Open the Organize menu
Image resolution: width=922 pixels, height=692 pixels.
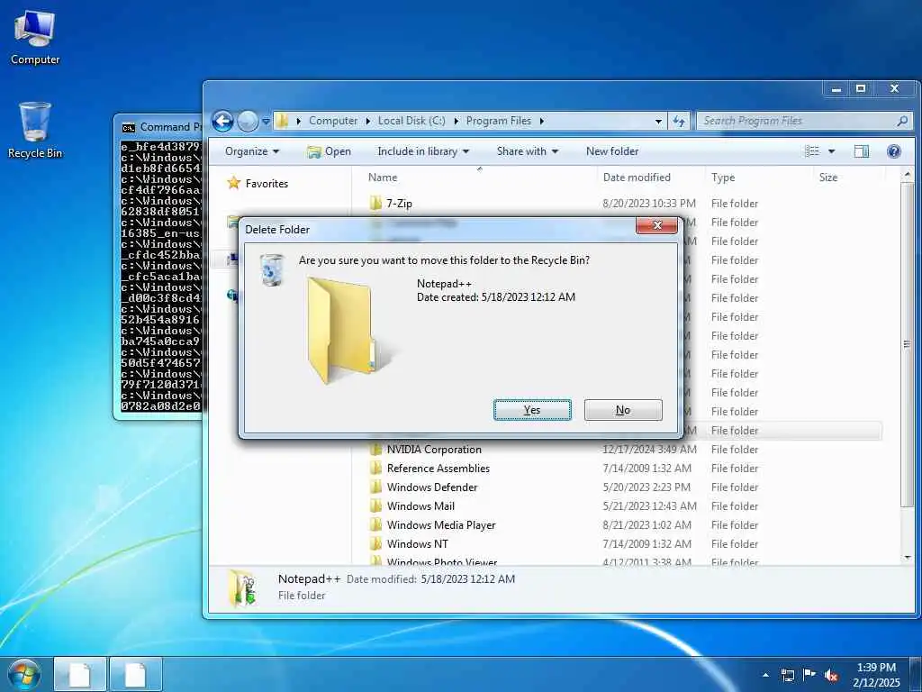coord(252,151)
